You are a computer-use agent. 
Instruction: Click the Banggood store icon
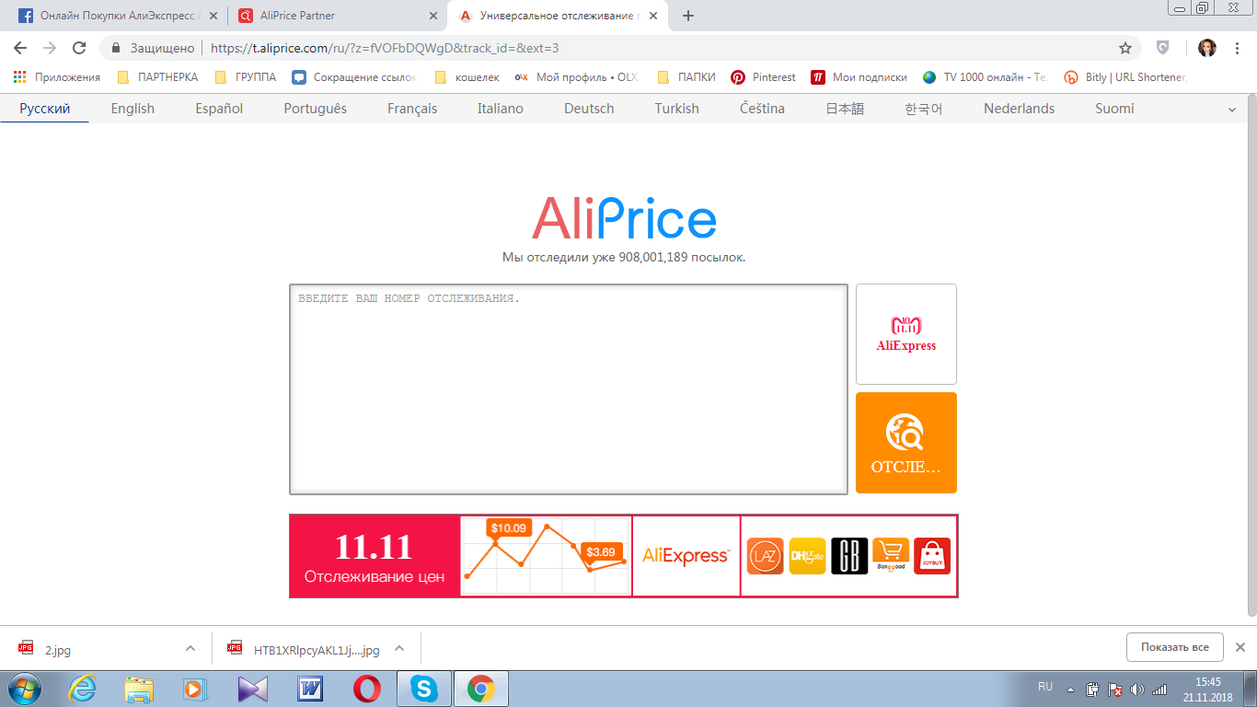point(891,556)
